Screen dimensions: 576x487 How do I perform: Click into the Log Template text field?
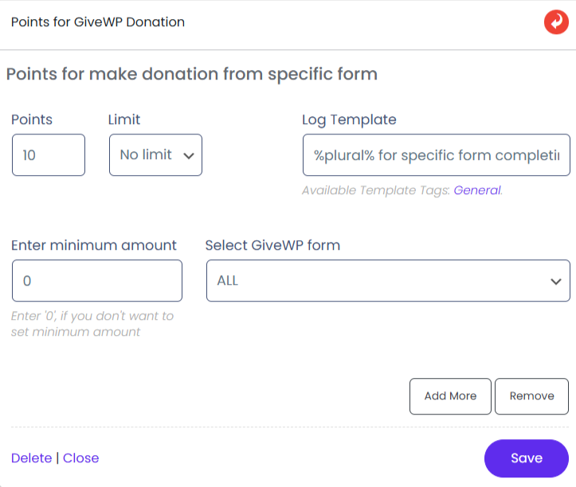[x=436, y=154]
